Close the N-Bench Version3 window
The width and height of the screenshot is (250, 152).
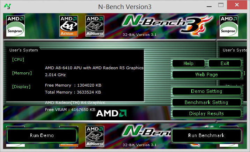click(x=237, y=5)
